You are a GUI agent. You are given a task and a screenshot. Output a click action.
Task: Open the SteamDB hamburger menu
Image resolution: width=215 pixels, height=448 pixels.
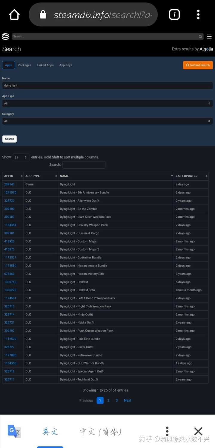(209, 36)
